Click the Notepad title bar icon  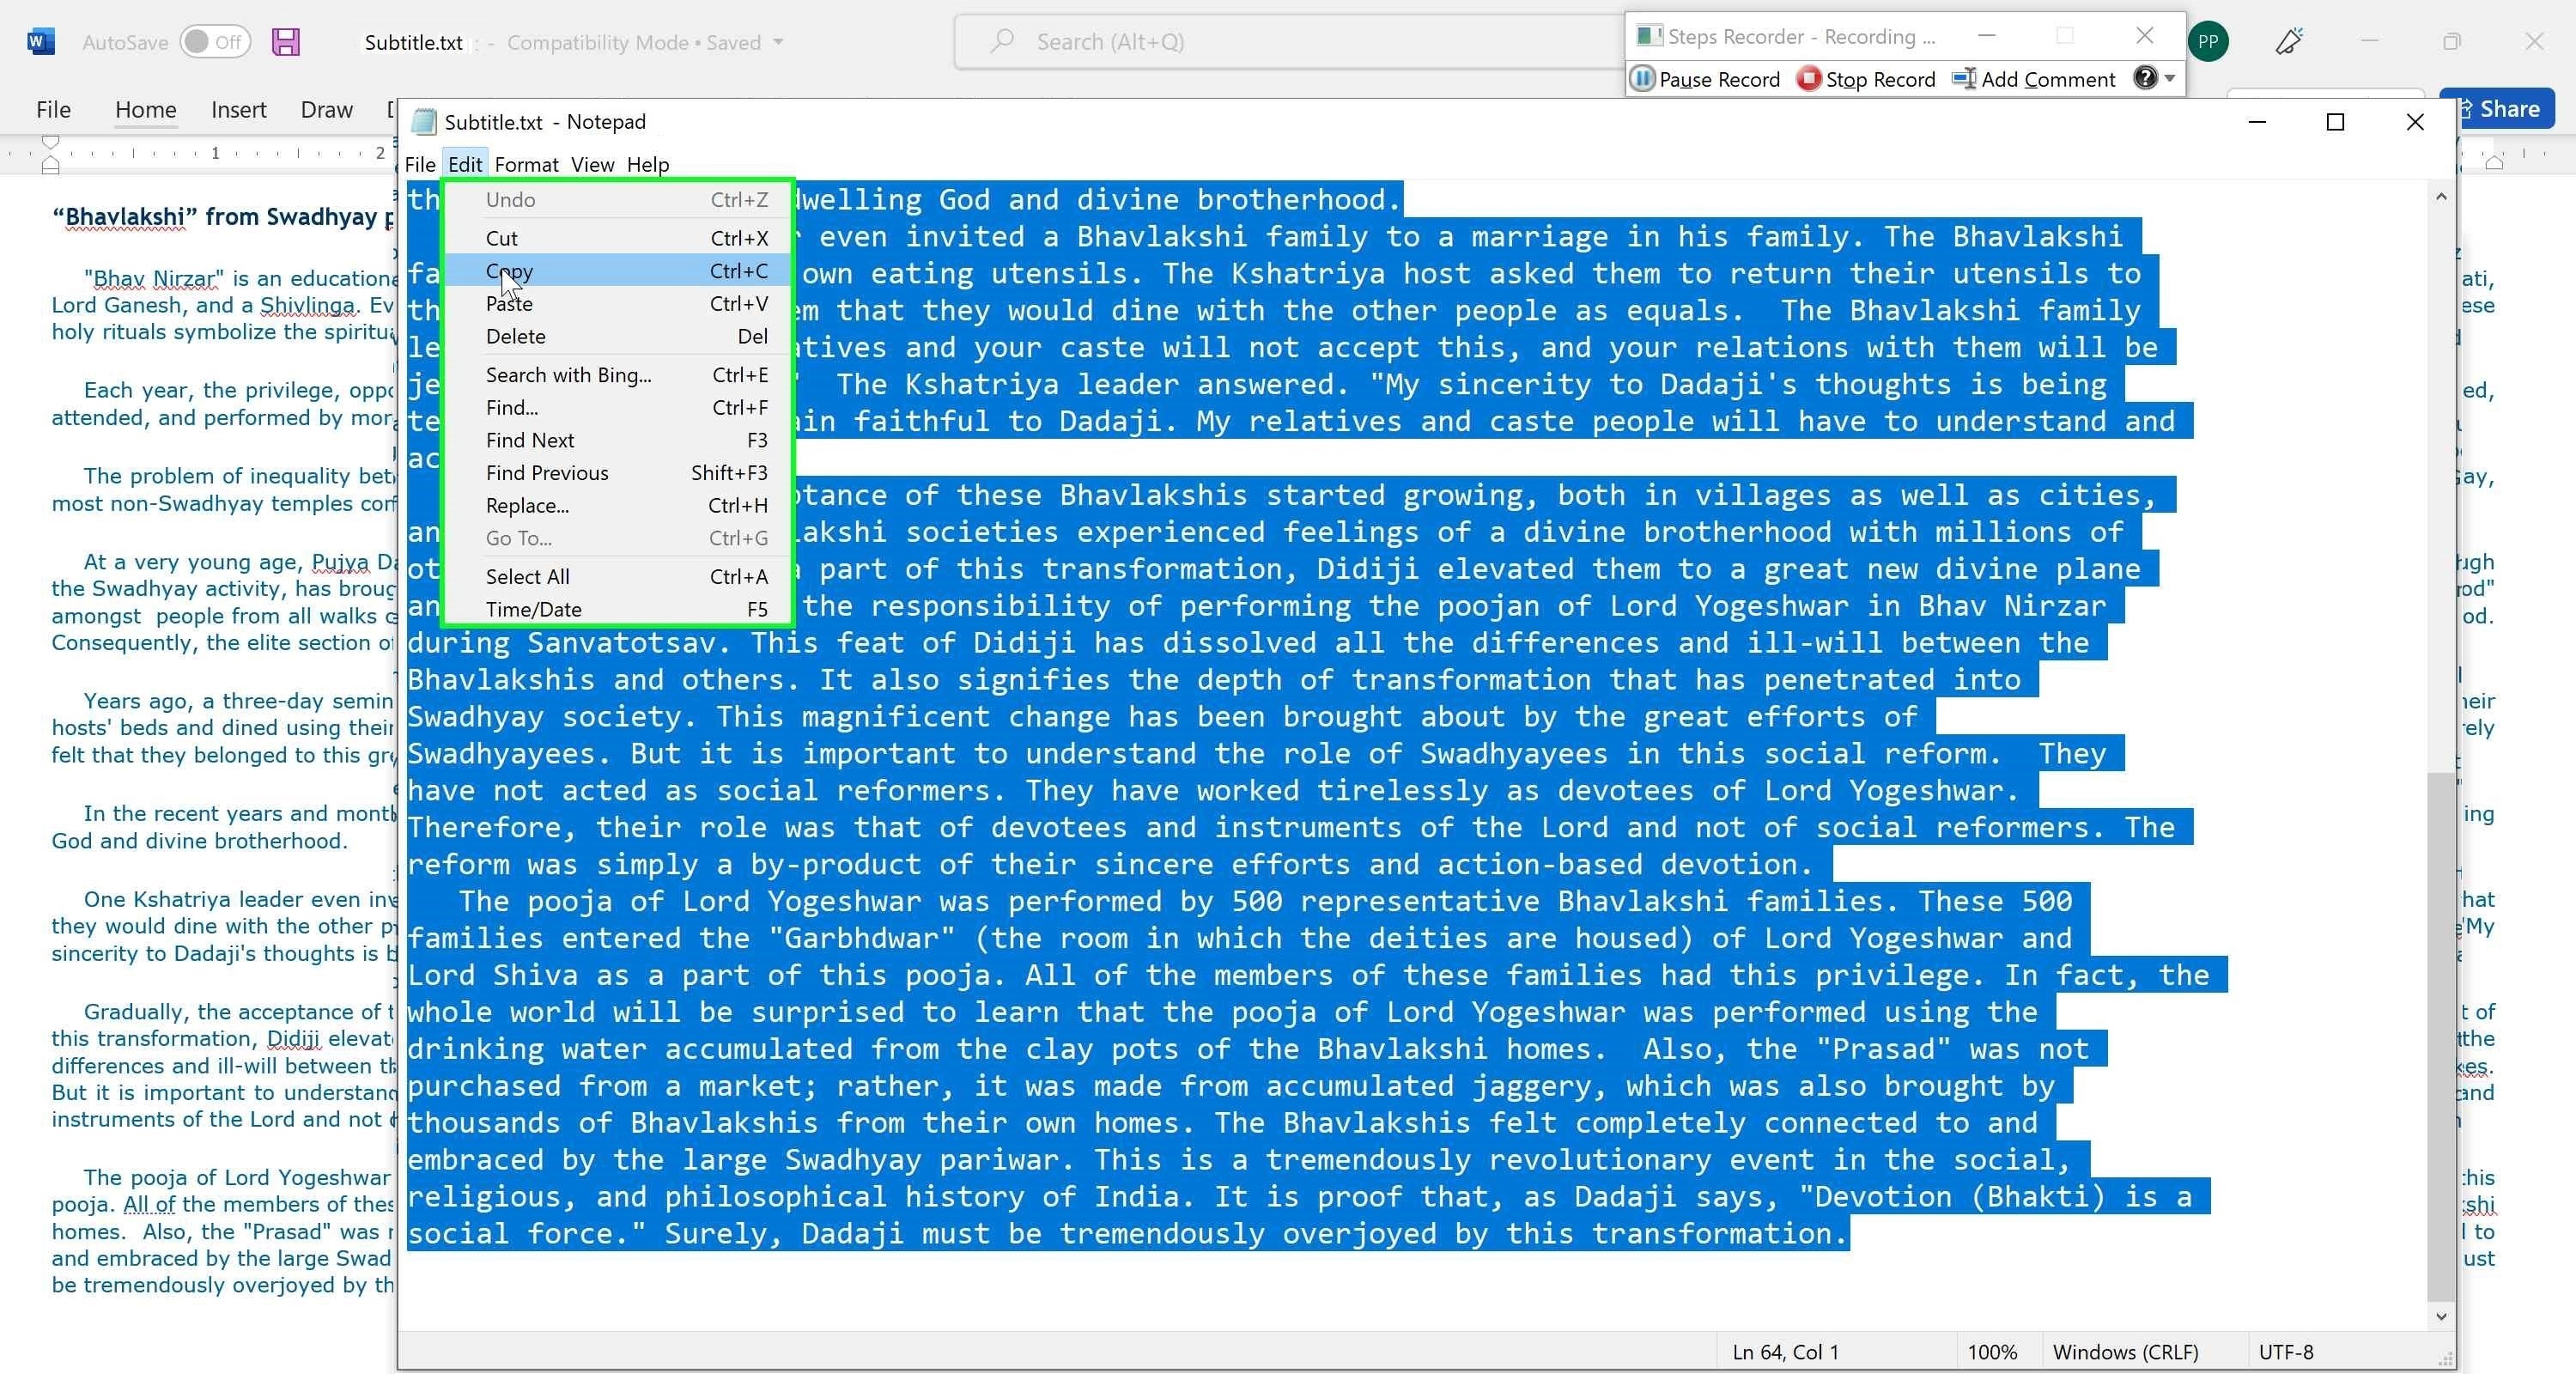pyautogui.click(x=424, y=122)
